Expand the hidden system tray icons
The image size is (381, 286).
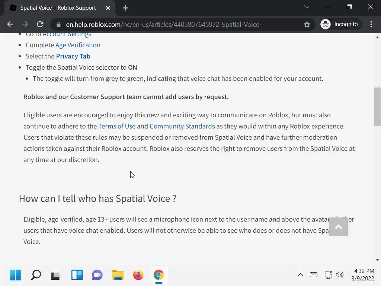click(300, 275)
